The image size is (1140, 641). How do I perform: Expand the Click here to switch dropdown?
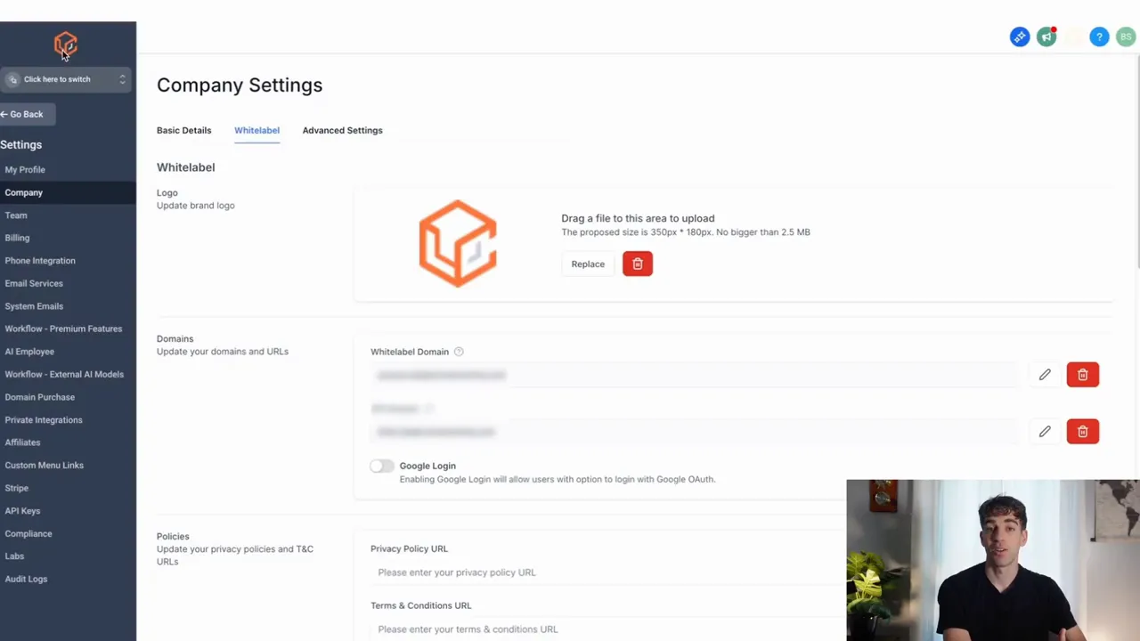[x=66, y=79]
